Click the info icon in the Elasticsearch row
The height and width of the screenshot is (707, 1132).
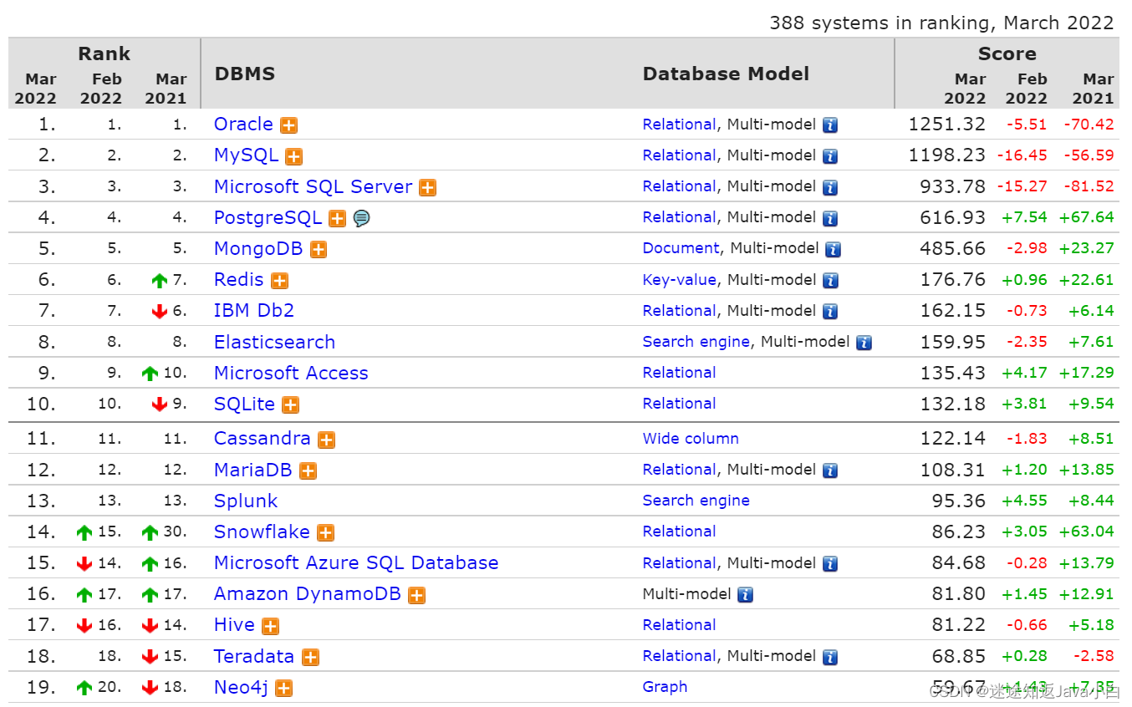(864, 343)
